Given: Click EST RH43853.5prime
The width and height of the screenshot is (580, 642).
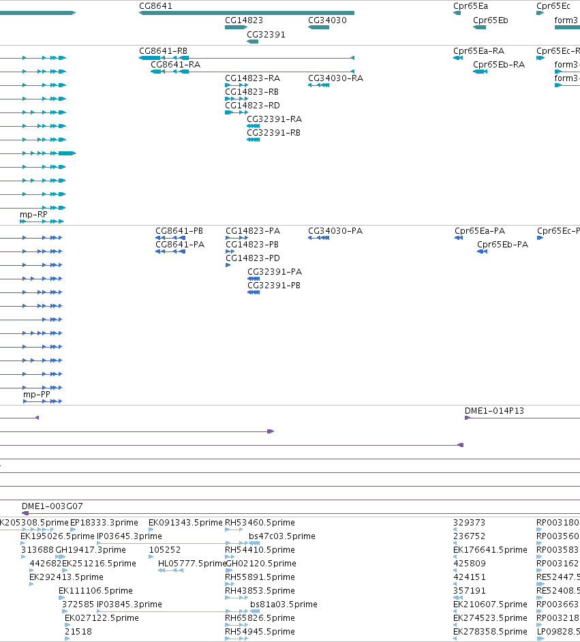Looking at the screenshot, I should (260, 591).
